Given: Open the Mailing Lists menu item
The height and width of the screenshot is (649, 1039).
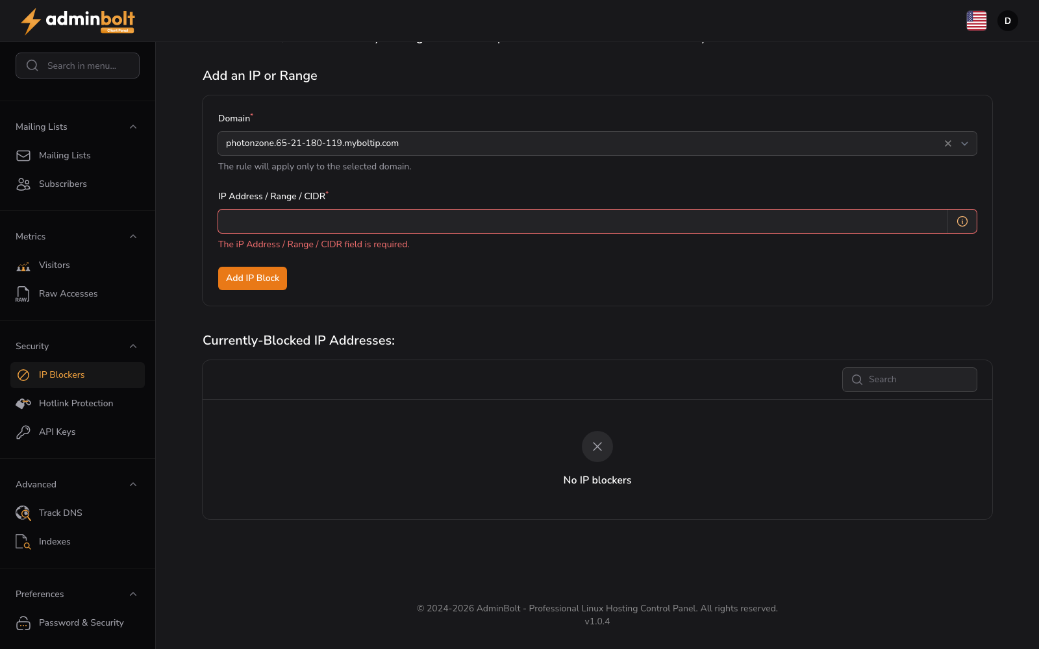Looking at the screenshot, I should pos(77,156).
